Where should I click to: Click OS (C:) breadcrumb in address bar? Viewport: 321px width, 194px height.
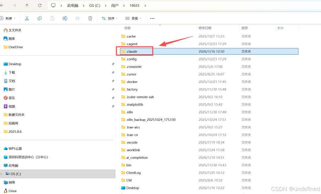[95, 6]
